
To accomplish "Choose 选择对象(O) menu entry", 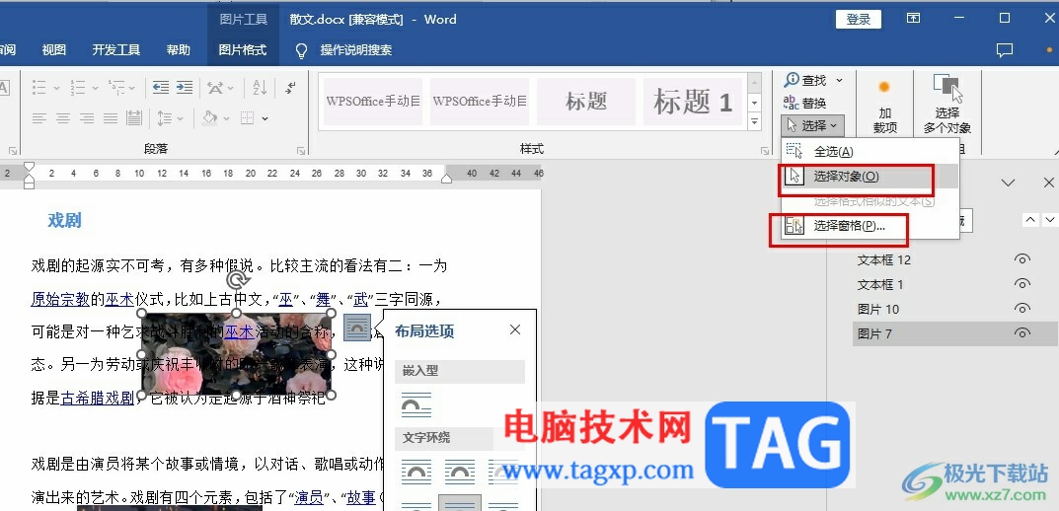I will coord(870,177).
